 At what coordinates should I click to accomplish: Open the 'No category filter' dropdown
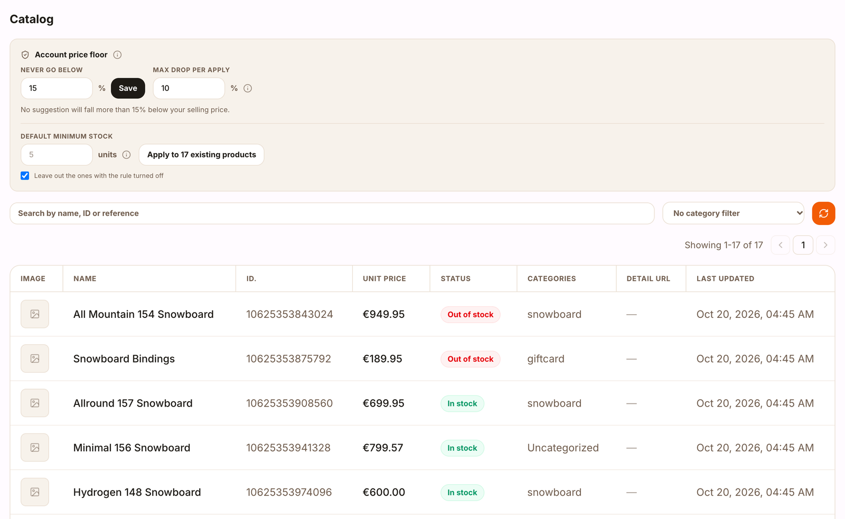pyautogui.click(x=733, y=213)
